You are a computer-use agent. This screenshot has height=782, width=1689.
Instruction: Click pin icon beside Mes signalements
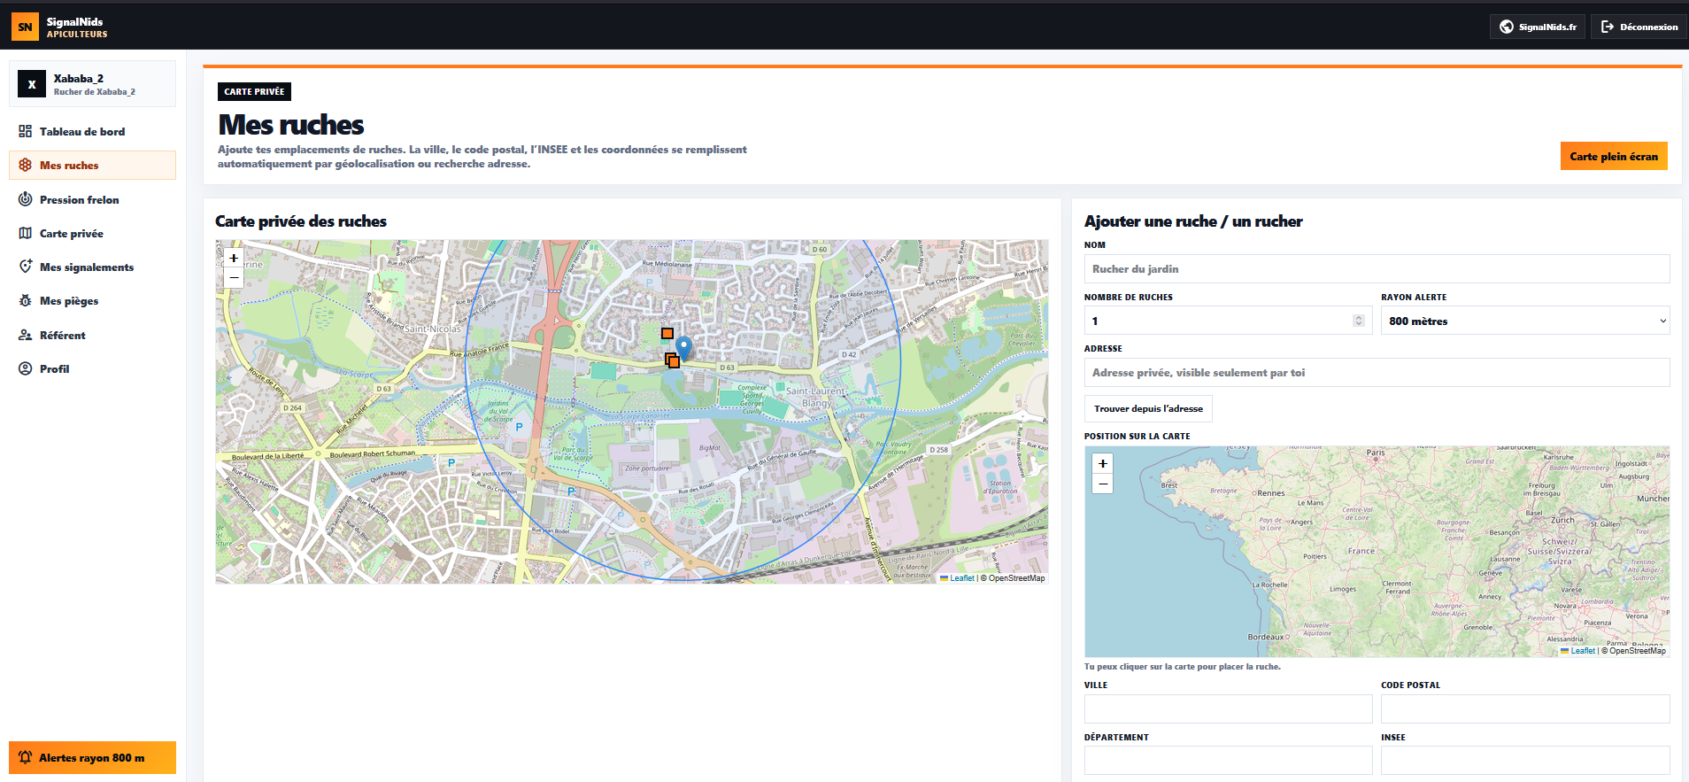point(26,267)
